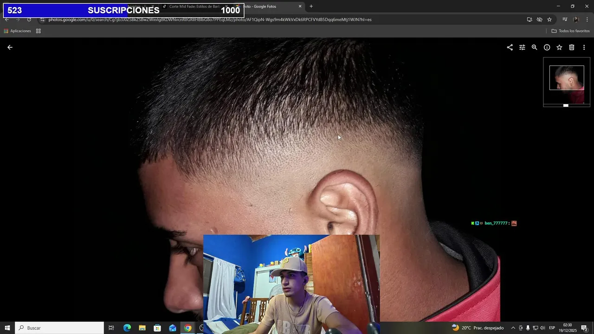The width and height of the screenshot is (594, 334).
Task: Open Chrome three-dot menu
Action: pos(587,19)
